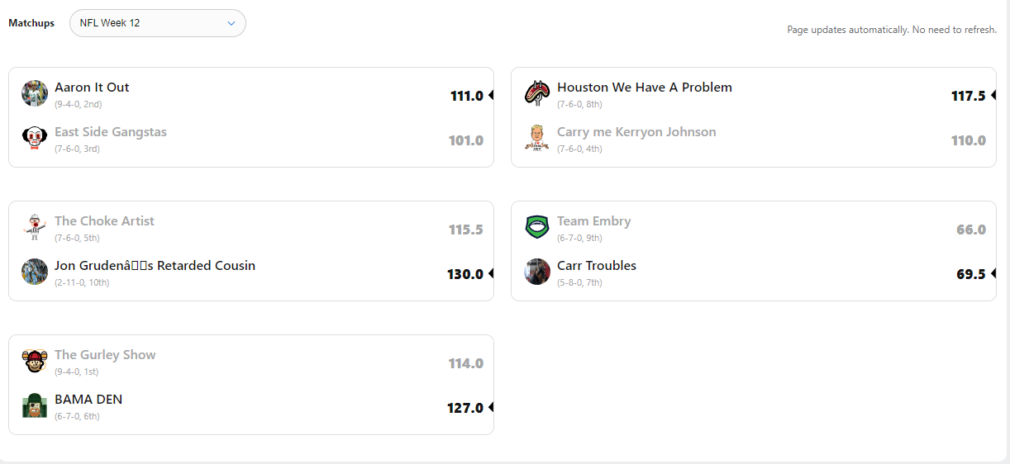Click The Choke Artist team name
Image resolution: width=1010 pixels, height=464 pixels.
104,221
